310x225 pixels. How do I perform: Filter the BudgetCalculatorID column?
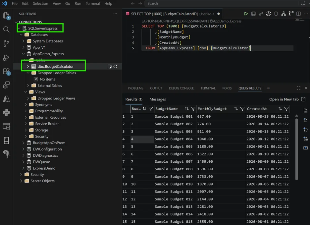click(x=151, y=109)
